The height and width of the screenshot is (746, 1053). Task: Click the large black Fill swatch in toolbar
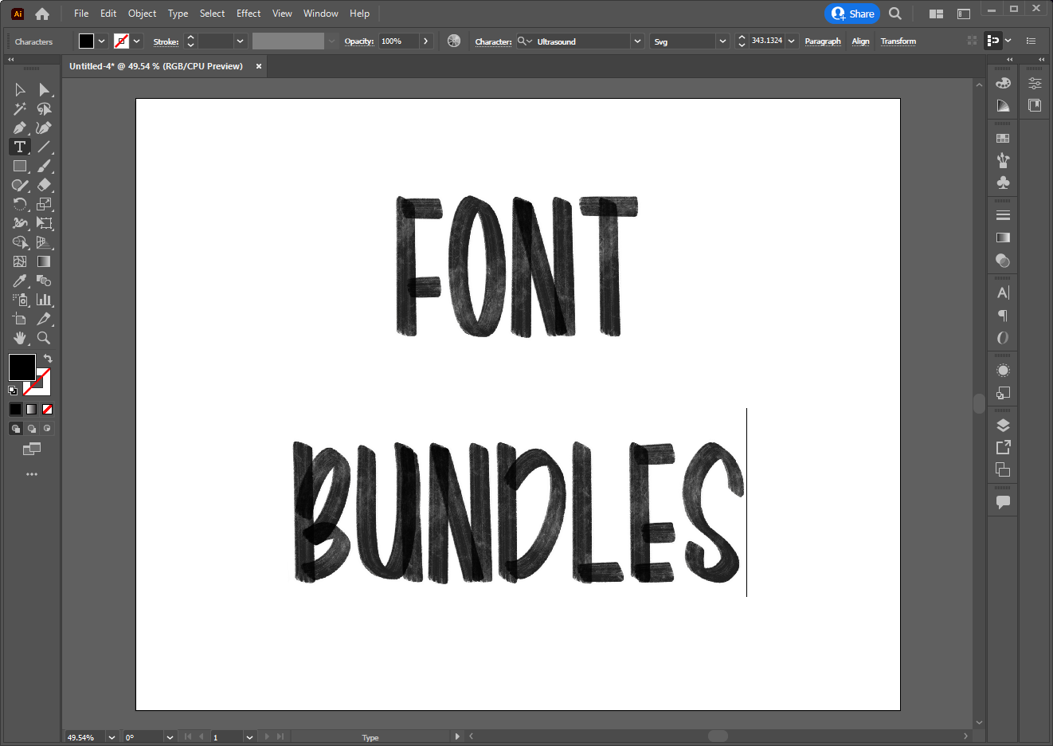click(x=22, y=367)
